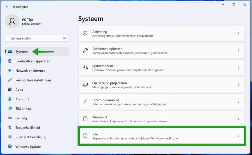Click the Tijd en taal globe icon
This screenshot has width=252, height=155.
click(10, 108)
